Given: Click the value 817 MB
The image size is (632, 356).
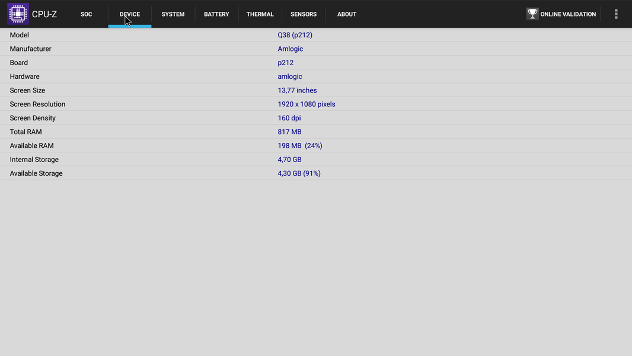Looking at the screenshot, I should coord(289,132).
